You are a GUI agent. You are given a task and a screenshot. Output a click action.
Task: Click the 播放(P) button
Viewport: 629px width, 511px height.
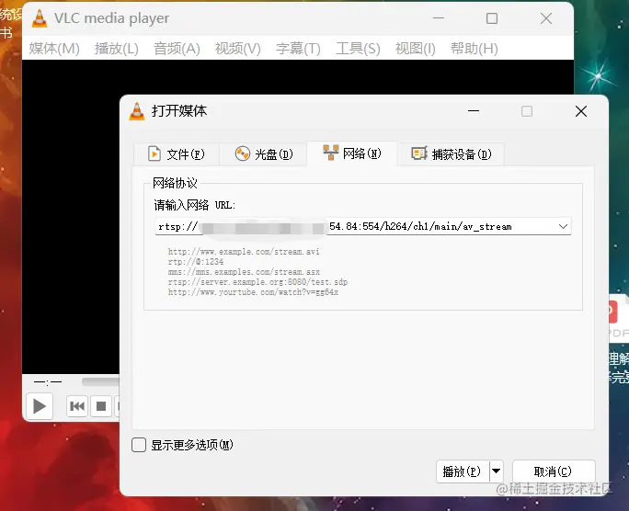coord(463,471)
